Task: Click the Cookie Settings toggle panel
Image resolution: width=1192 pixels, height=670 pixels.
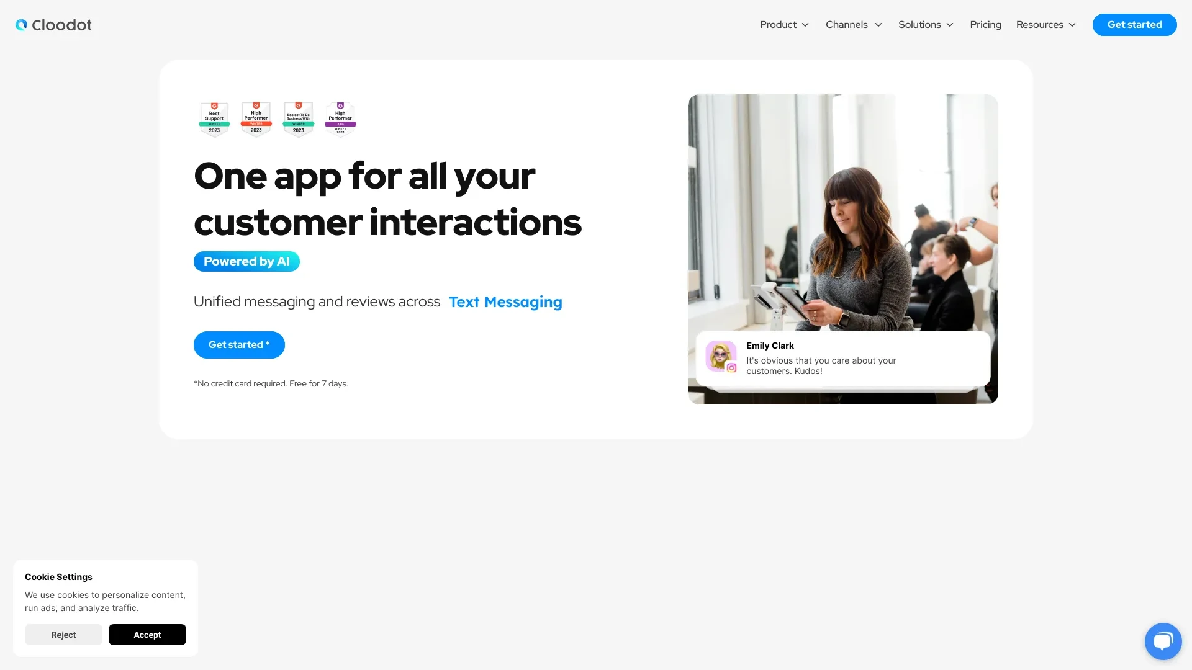Action: (58, 576)
